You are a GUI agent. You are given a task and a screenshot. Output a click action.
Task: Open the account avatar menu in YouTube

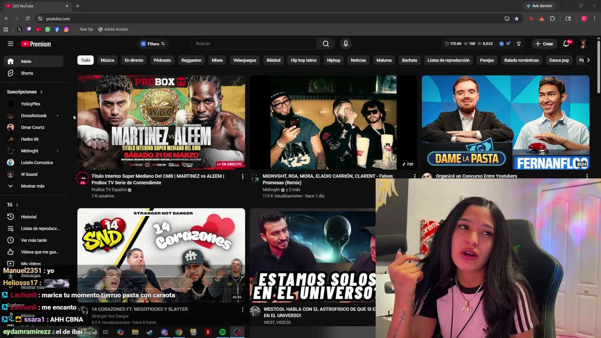click(584, 44)
